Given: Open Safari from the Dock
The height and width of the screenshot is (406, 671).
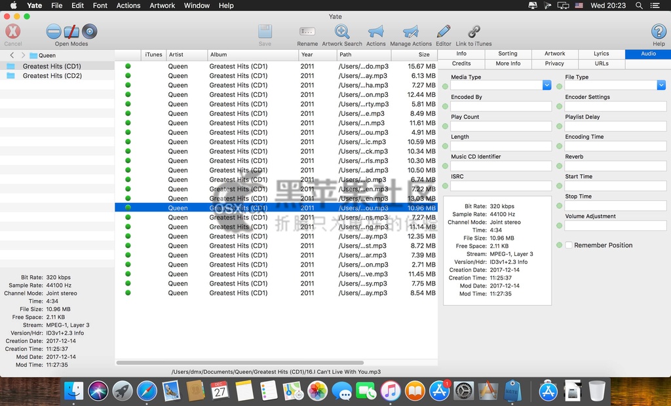Looking at the screenshot, I should [x=147, y=390].
